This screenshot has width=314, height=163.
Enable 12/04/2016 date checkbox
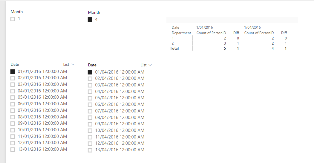click(90, 144)
